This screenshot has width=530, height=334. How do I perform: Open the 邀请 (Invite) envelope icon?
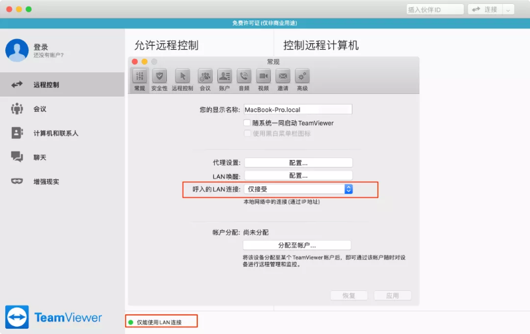(283, 76)
